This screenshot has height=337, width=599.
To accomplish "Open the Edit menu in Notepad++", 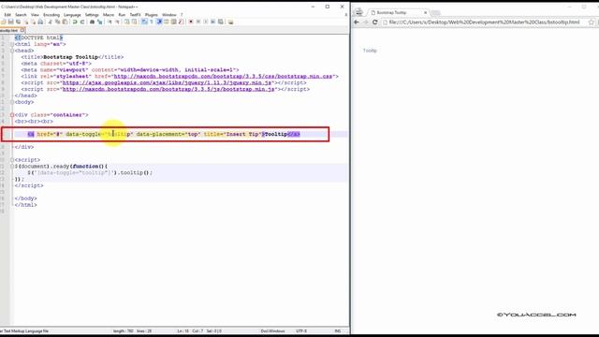I will point(7,15).
